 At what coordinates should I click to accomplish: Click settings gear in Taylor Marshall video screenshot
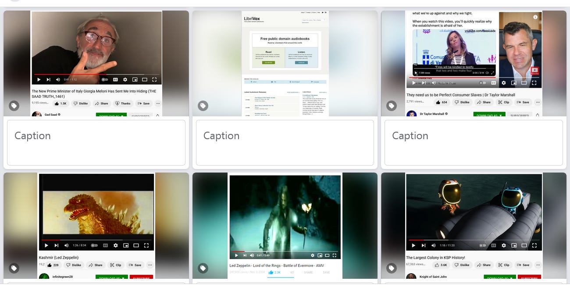pyautogui.click(x=504, y=83)
